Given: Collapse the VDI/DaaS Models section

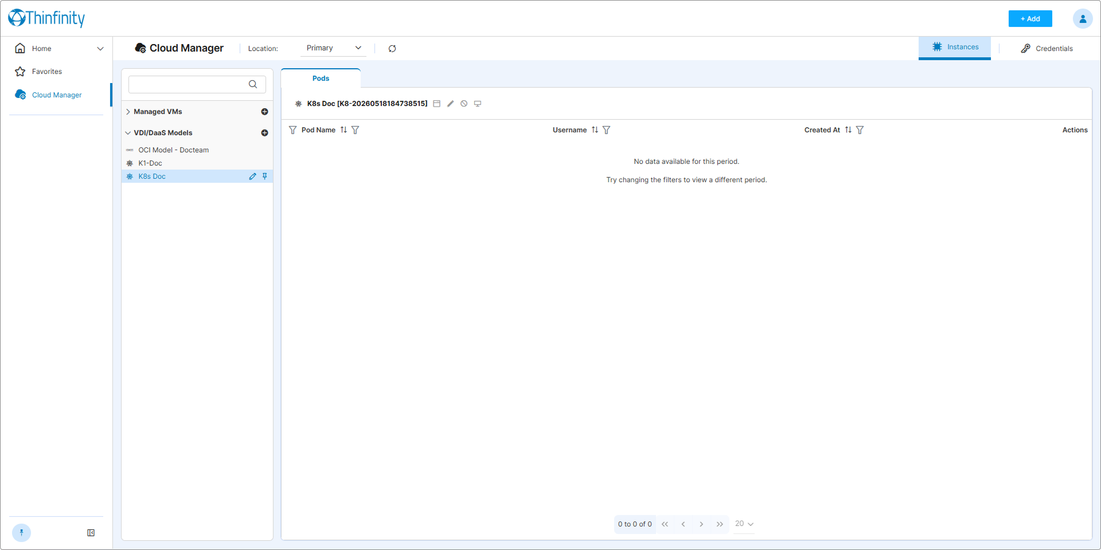Looking at the screenshot, I should (x=128, y=133).
